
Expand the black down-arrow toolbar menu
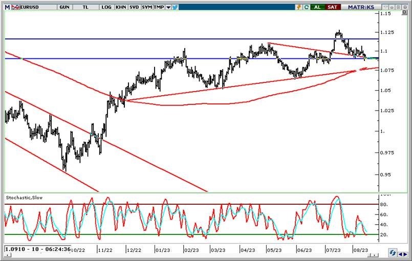click(x=168, y=7)
